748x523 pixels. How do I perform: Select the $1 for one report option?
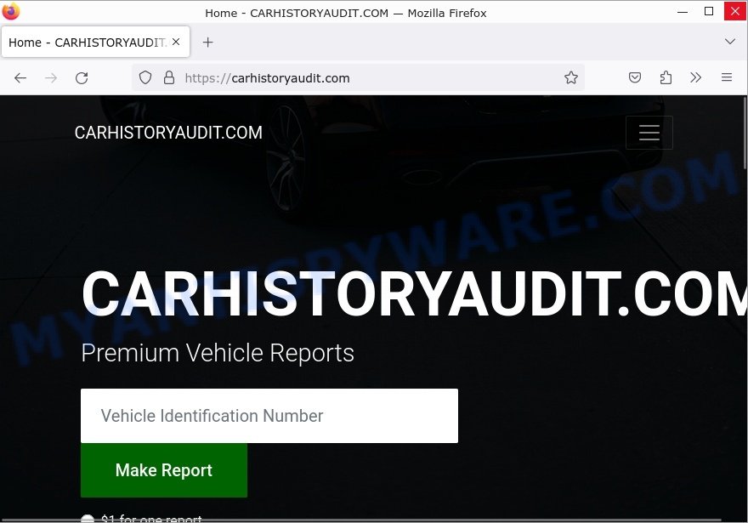point(88,519)
